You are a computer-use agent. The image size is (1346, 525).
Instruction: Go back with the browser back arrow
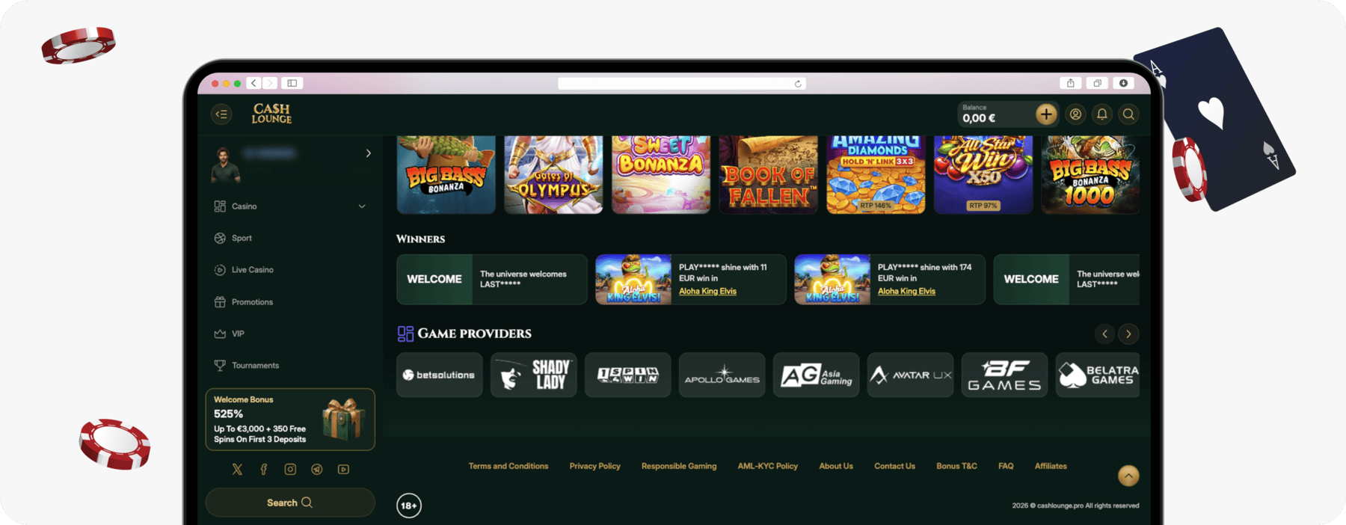pyautogui.click(x=254, y=83)
